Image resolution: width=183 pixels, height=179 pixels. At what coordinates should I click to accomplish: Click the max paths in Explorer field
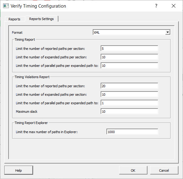[132, 132]
